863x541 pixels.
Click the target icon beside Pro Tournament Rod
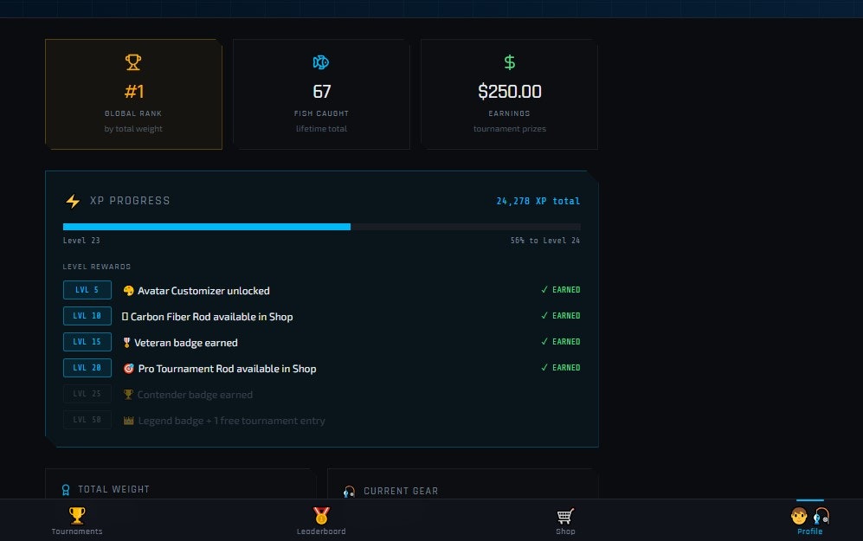(128, 368)
